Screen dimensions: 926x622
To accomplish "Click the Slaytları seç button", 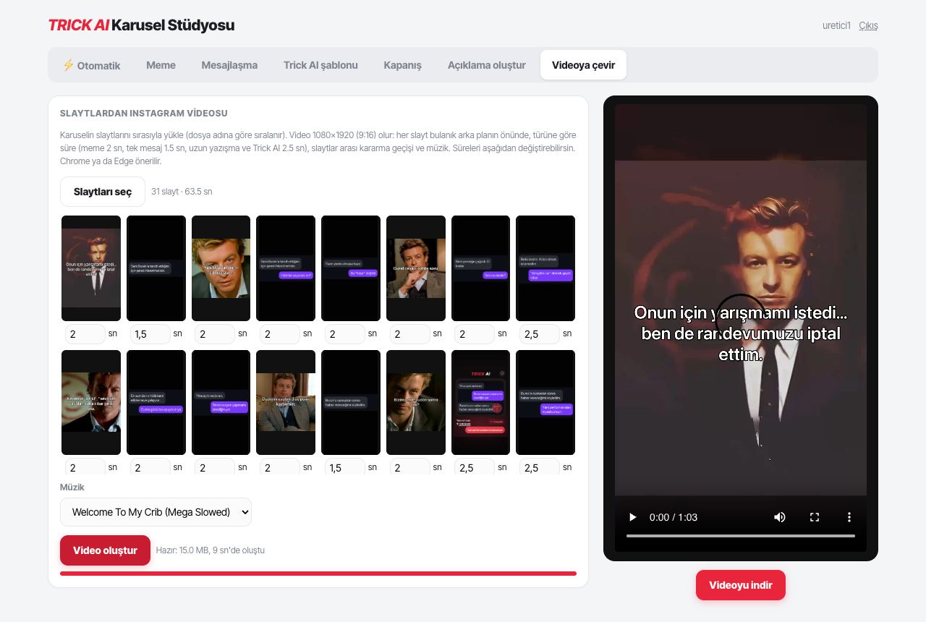I will (103, 192).
